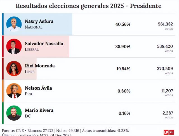Click the orange PINU color stripe

pyautogui.click(x=3, y=91)
